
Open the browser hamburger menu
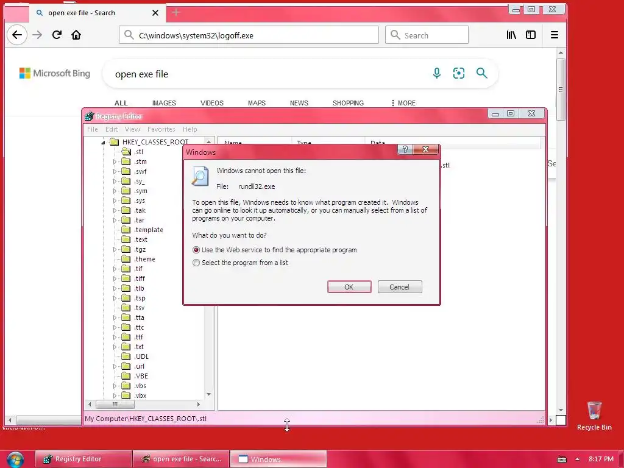[555, 35]
